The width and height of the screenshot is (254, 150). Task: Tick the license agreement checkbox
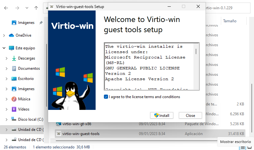click(x=106, y=97)
